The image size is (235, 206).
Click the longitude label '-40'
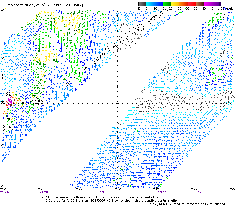(x=156, y=188)
